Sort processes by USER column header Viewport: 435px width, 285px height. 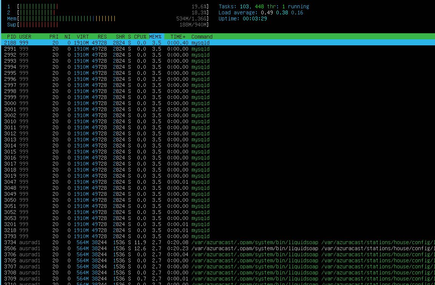pos(25,37)
